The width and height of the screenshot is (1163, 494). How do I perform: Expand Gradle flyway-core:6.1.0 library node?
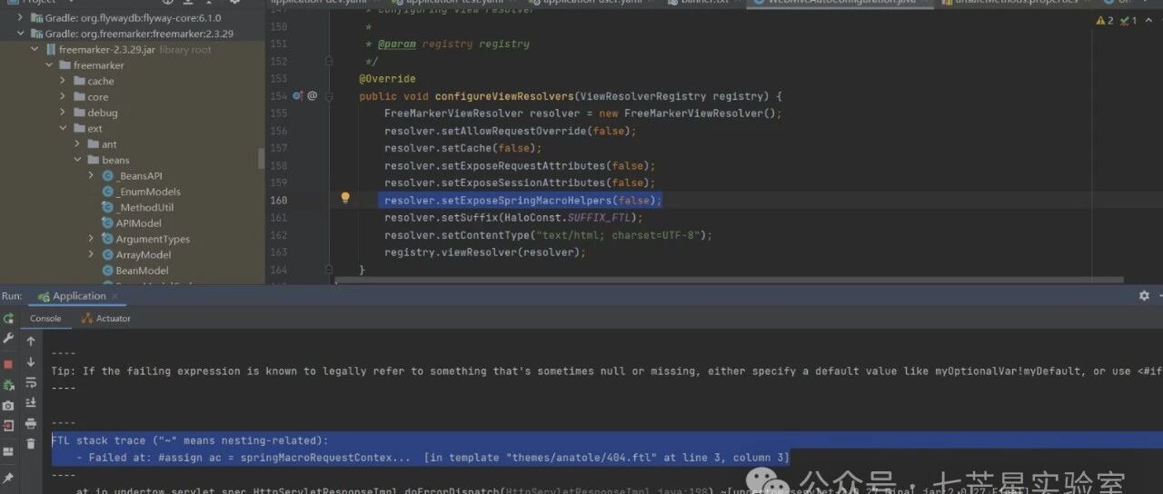pyautogui.click(x=21, y=17)
